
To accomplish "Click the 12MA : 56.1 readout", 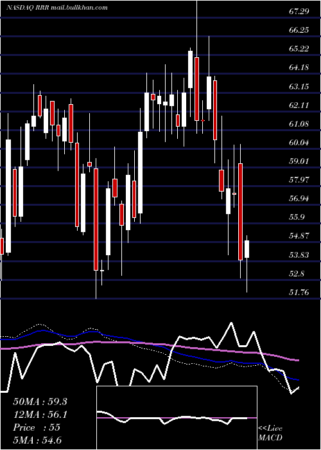I will [x=40, y=415].
